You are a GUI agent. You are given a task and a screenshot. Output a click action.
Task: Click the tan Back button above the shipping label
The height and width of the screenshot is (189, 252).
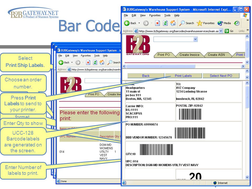click(146, 76)
